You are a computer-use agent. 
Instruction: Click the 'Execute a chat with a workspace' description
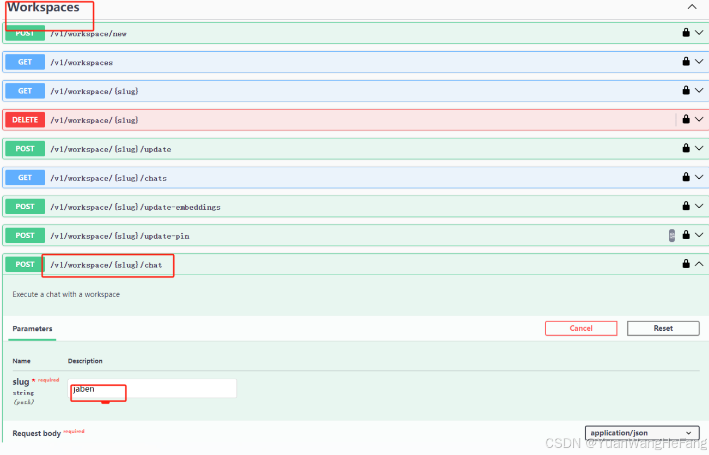click(x=66, y=294)
